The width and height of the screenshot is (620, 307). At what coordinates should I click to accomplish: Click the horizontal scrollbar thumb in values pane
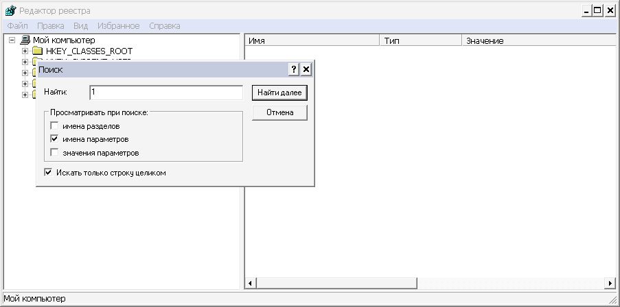[336, 283]
